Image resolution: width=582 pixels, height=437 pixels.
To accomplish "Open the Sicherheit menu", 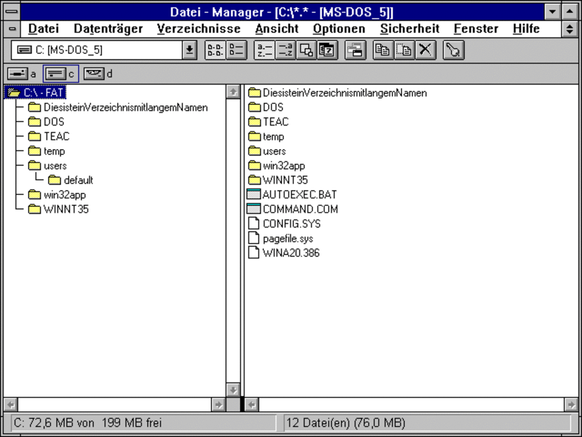I will [410, 29].
